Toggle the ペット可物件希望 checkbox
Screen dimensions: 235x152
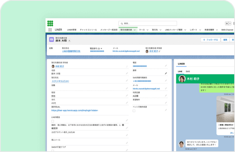134,111
